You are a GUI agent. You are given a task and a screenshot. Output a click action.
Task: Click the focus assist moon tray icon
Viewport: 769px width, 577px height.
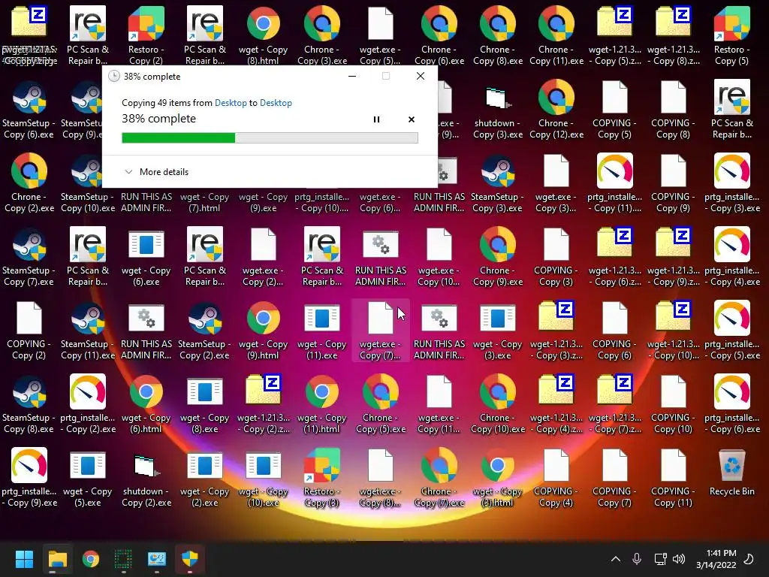(749, 559)
